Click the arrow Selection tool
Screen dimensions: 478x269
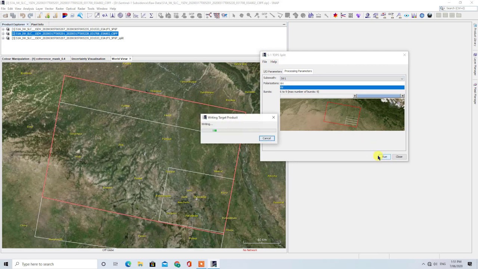(234, 15)
